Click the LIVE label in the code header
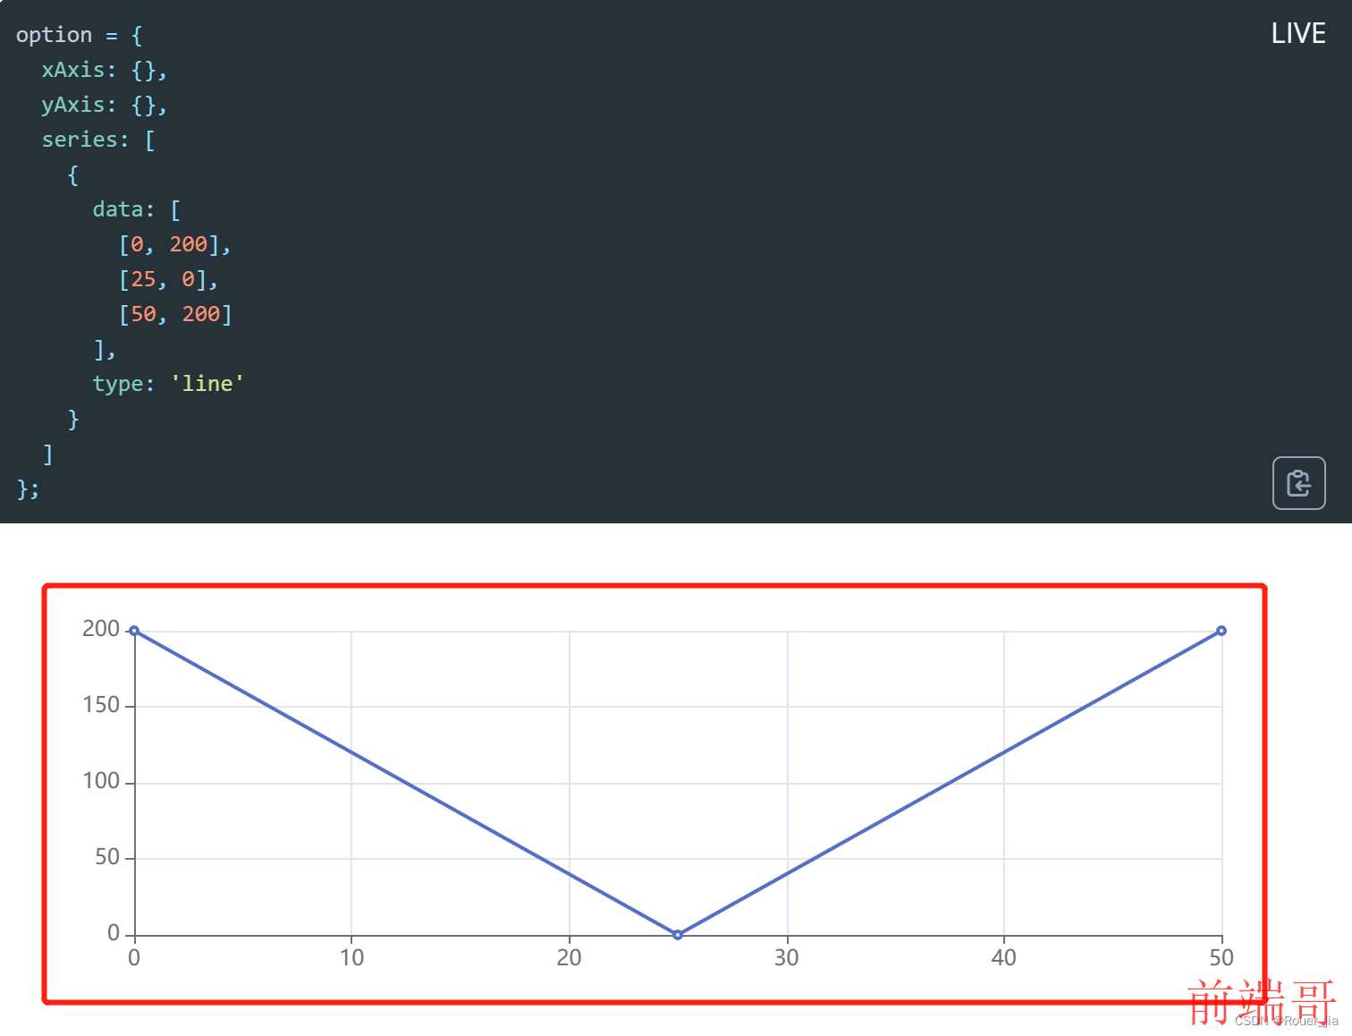Image resolution: width=1352 pixels, height=1036 pixels. (1298, 34)
